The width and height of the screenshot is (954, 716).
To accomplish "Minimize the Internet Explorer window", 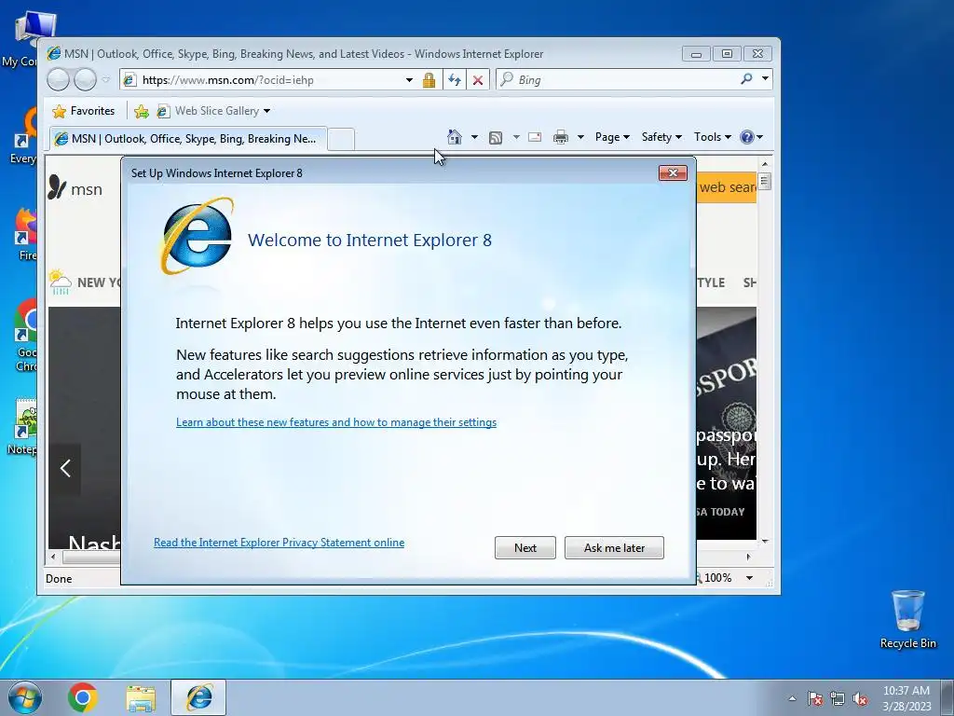I will point(696,53).
